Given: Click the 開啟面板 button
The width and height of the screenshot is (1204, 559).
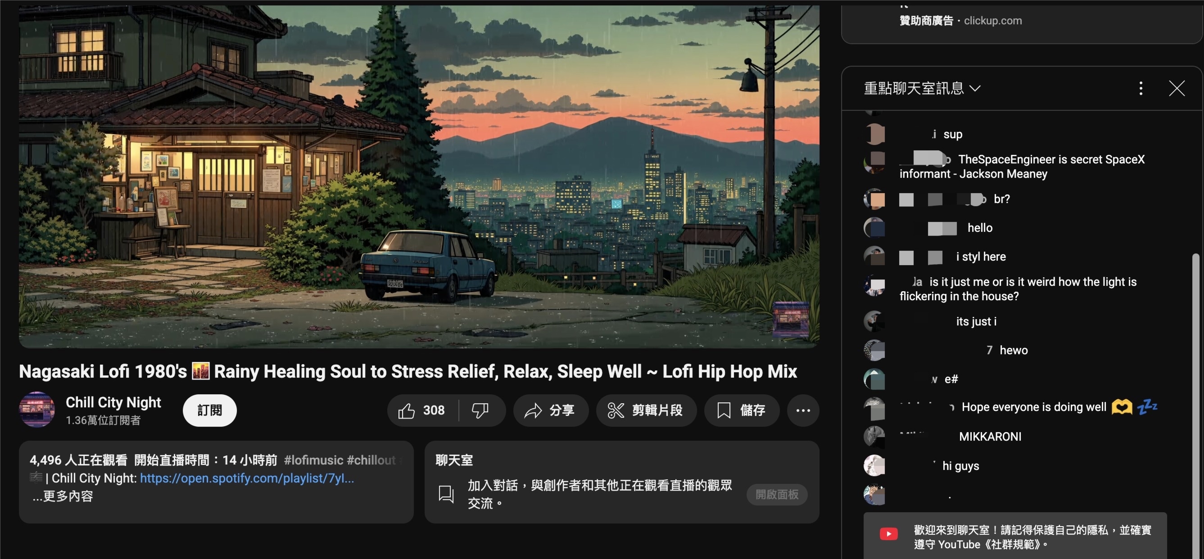Looking at the screenshot, I should (x=777, y=495).
